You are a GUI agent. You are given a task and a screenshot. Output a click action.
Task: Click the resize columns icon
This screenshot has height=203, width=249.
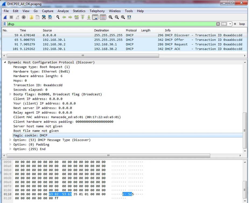coord(129,17)
